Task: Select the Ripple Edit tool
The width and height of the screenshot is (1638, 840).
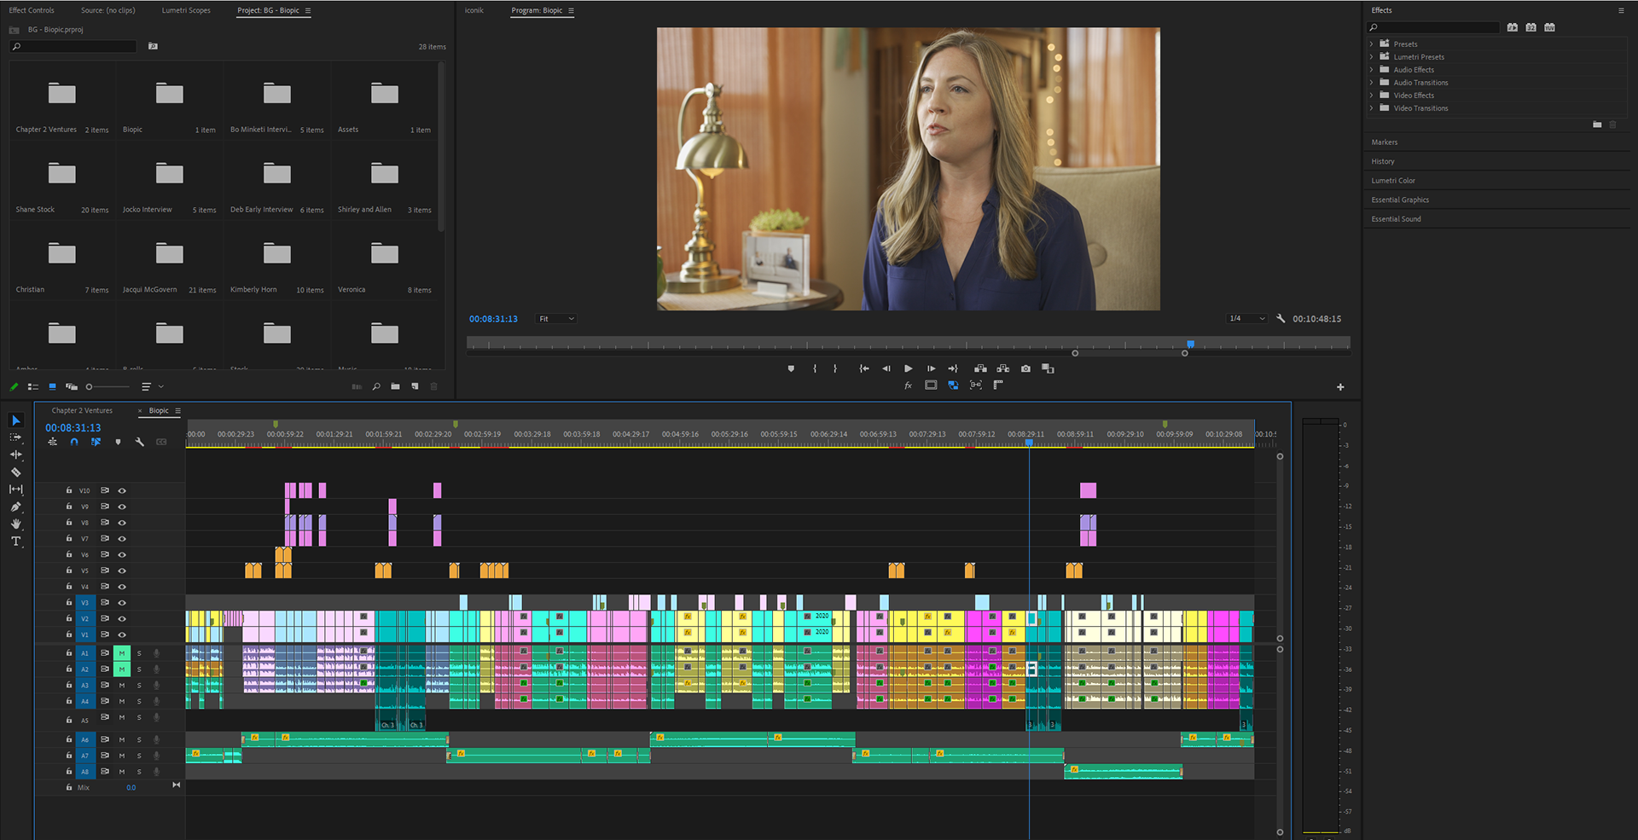Action: pyautogui.click(x=15, y=455)
